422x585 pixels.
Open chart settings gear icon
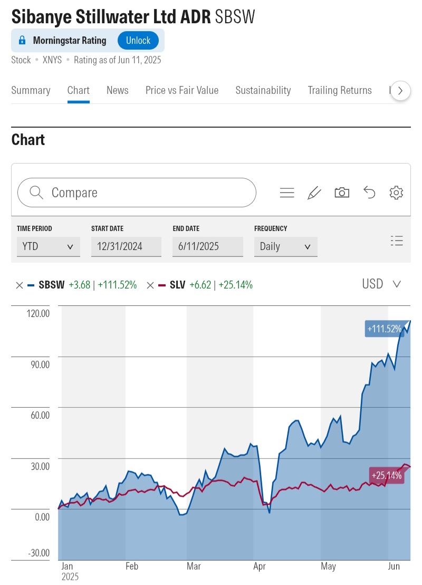point(396,193)
